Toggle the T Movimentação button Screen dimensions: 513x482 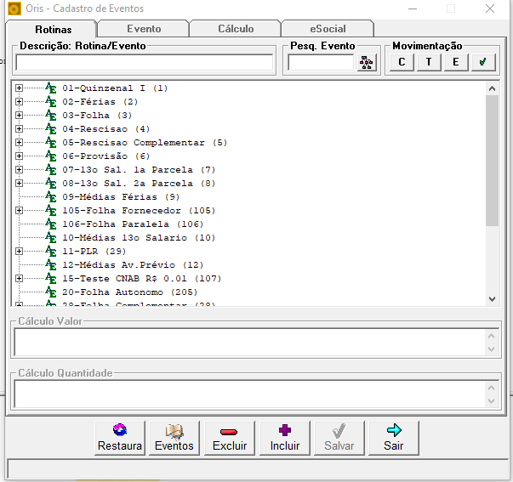429,62
